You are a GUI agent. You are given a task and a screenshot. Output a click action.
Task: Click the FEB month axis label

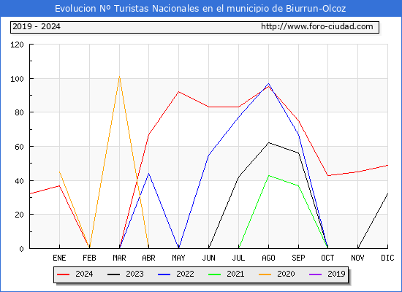[x=89, y=258]
